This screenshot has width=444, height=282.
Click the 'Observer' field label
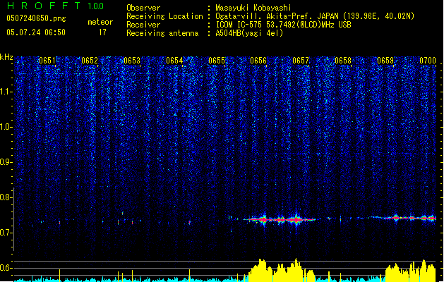point(143,8)
